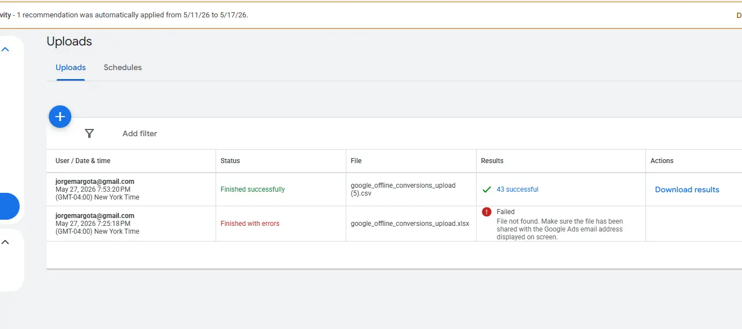Open the filter funnel icon
Viewport: 742px width, 329px height.
pos(89,133)
